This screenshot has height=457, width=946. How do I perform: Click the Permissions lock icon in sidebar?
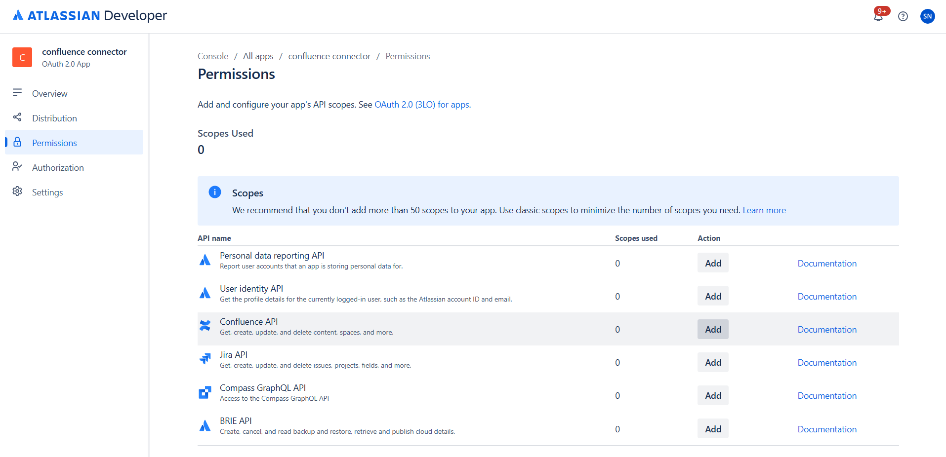(x=17, y=142)
